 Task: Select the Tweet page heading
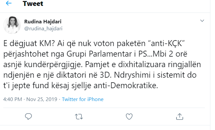coord(33,4)
